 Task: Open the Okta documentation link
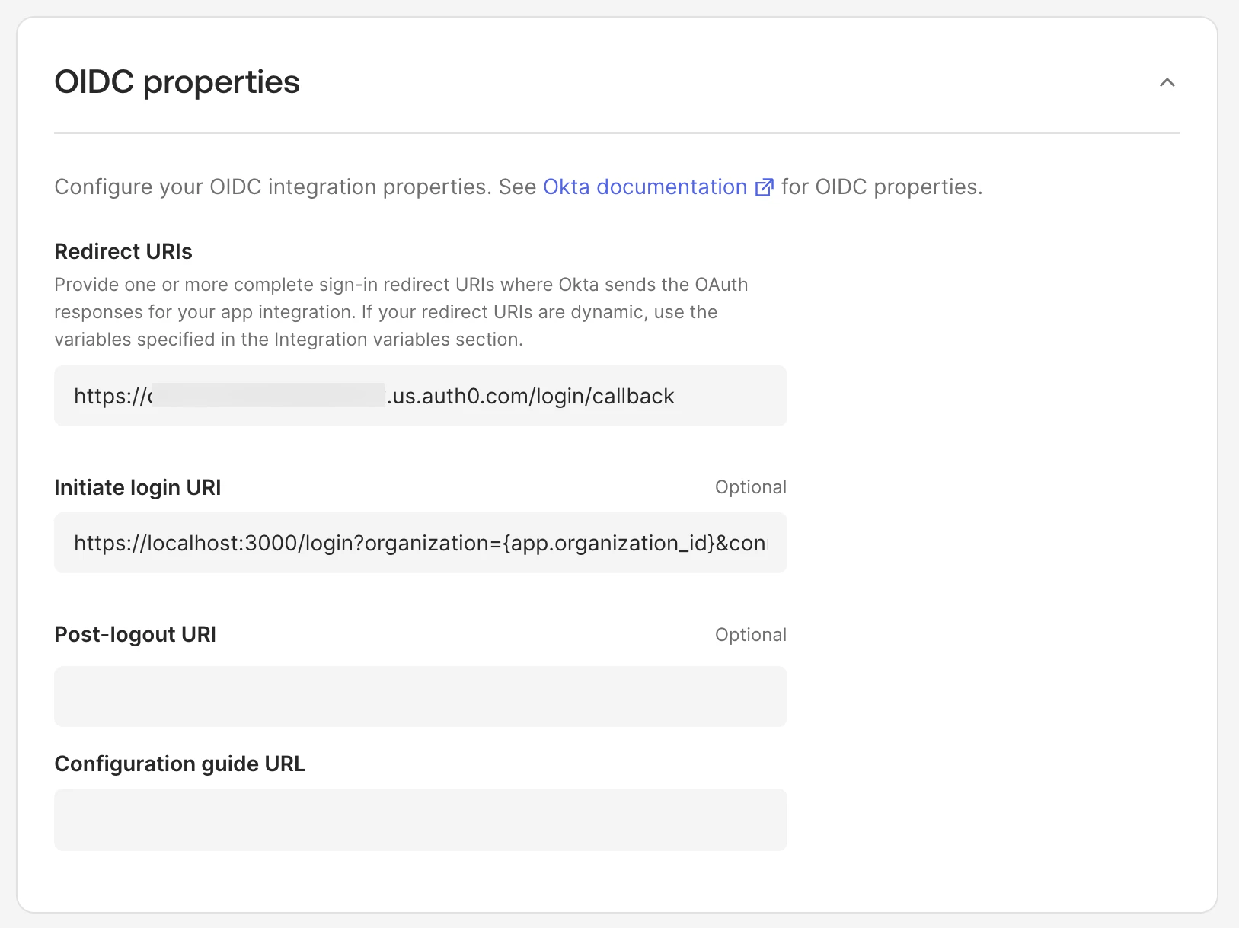(645, 187)
